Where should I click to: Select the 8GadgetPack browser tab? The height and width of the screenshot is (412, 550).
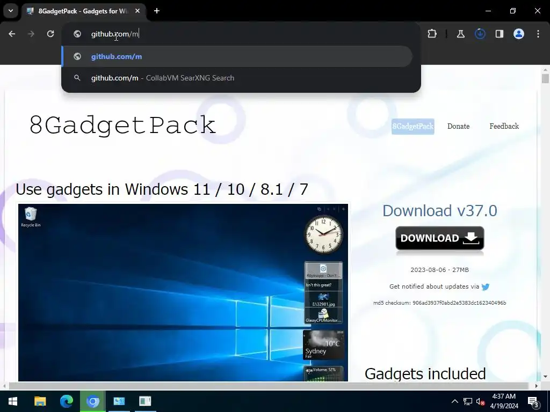[83, 11]
